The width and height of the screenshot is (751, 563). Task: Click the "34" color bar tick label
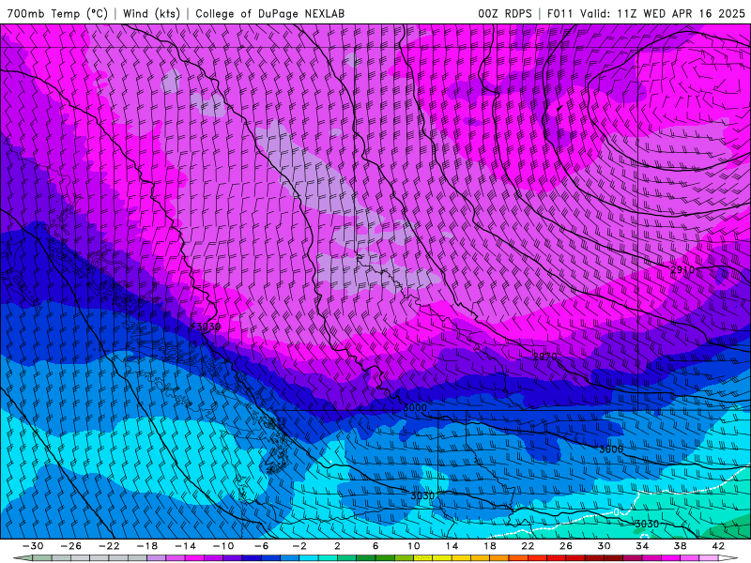click(x=642, y=546)
